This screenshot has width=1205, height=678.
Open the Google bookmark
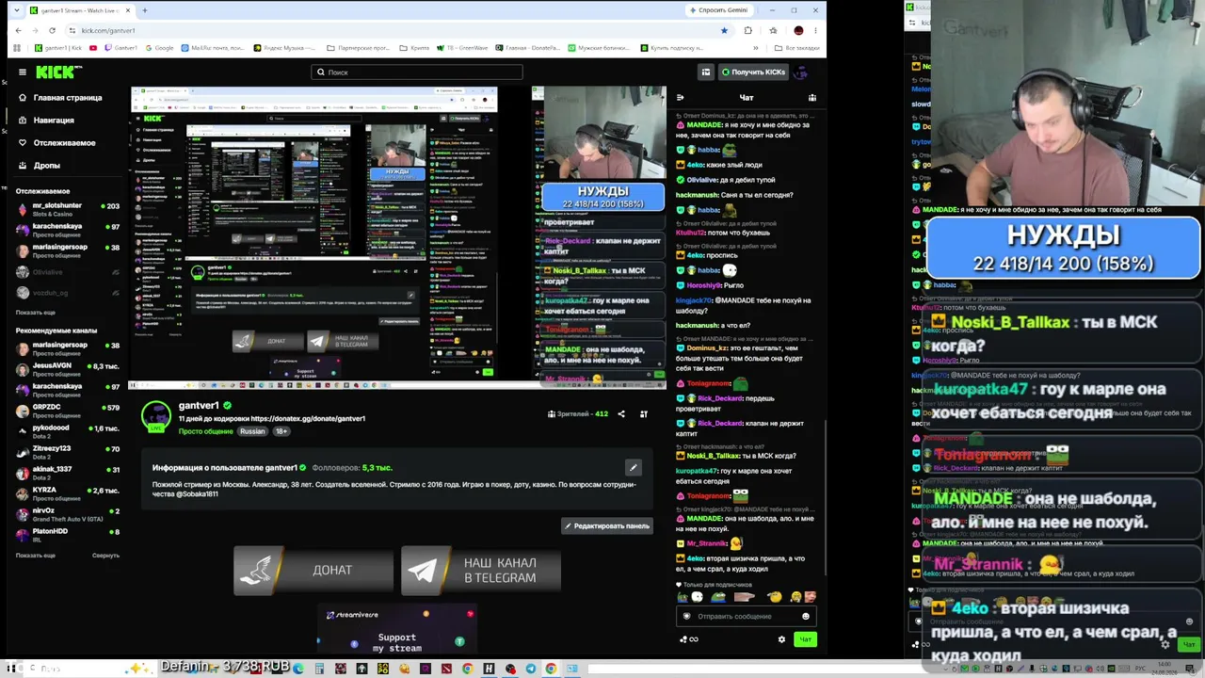[159, 48]
